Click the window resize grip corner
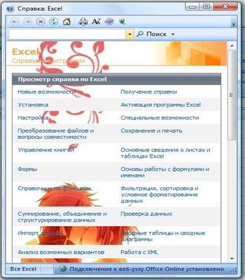 point(234,270)
